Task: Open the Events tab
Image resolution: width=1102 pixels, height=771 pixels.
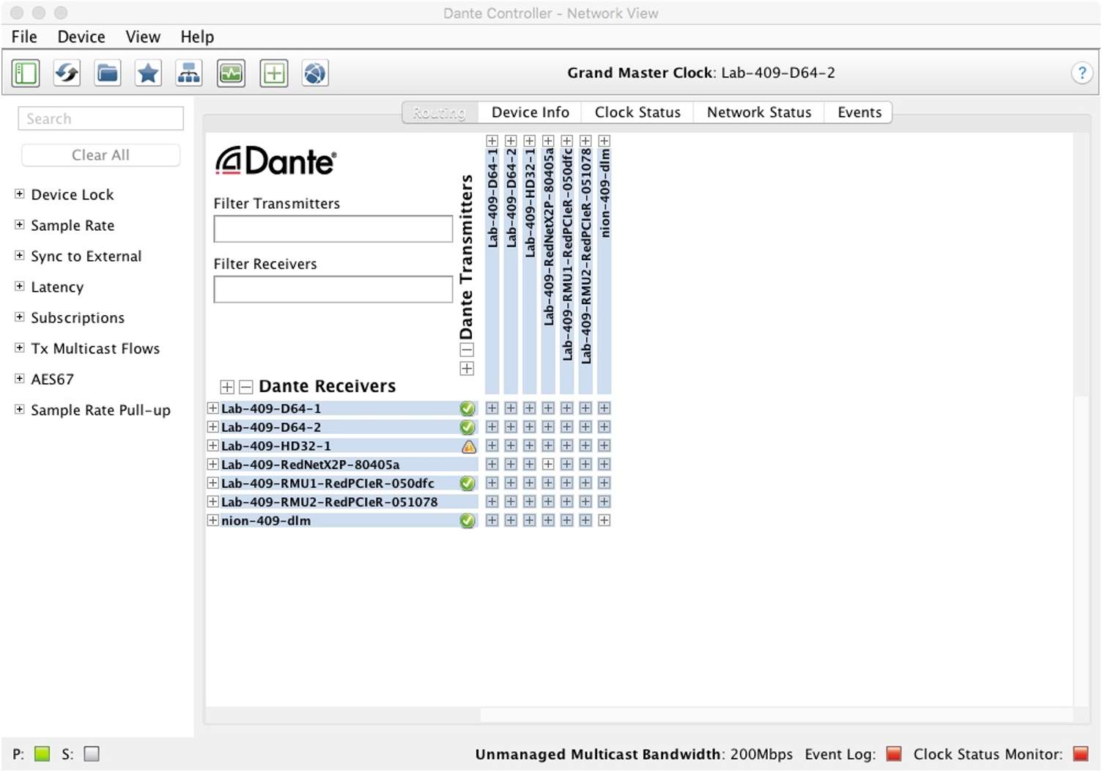Action: click(859, 112)
